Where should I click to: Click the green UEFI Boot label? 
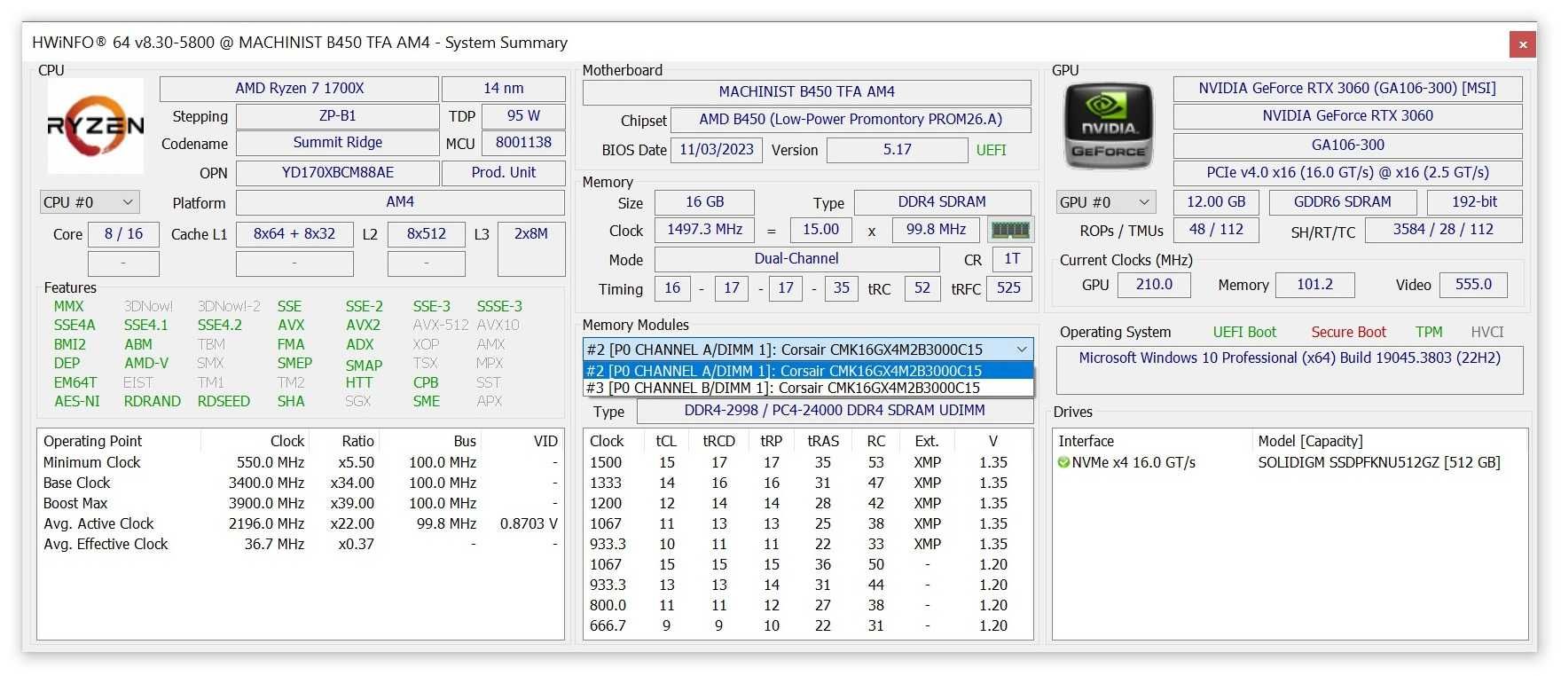pyautogui.click(x=1244, y=332)
